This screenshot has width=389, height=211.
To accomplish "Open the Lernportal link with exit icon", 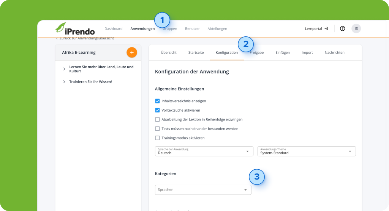I will [316, 28].
